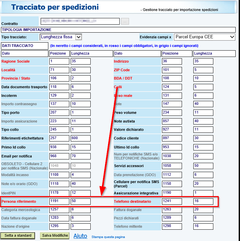The height and width of the screenshot is (241, 240).
Task: Open the Tipo tracciato dropdown
Action: pyautogui.click(x=61, y=37)
